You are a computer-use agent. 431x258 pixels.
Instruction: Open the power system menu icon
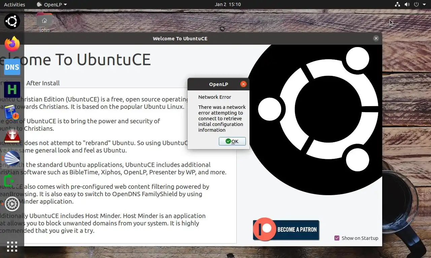(416, 4)
